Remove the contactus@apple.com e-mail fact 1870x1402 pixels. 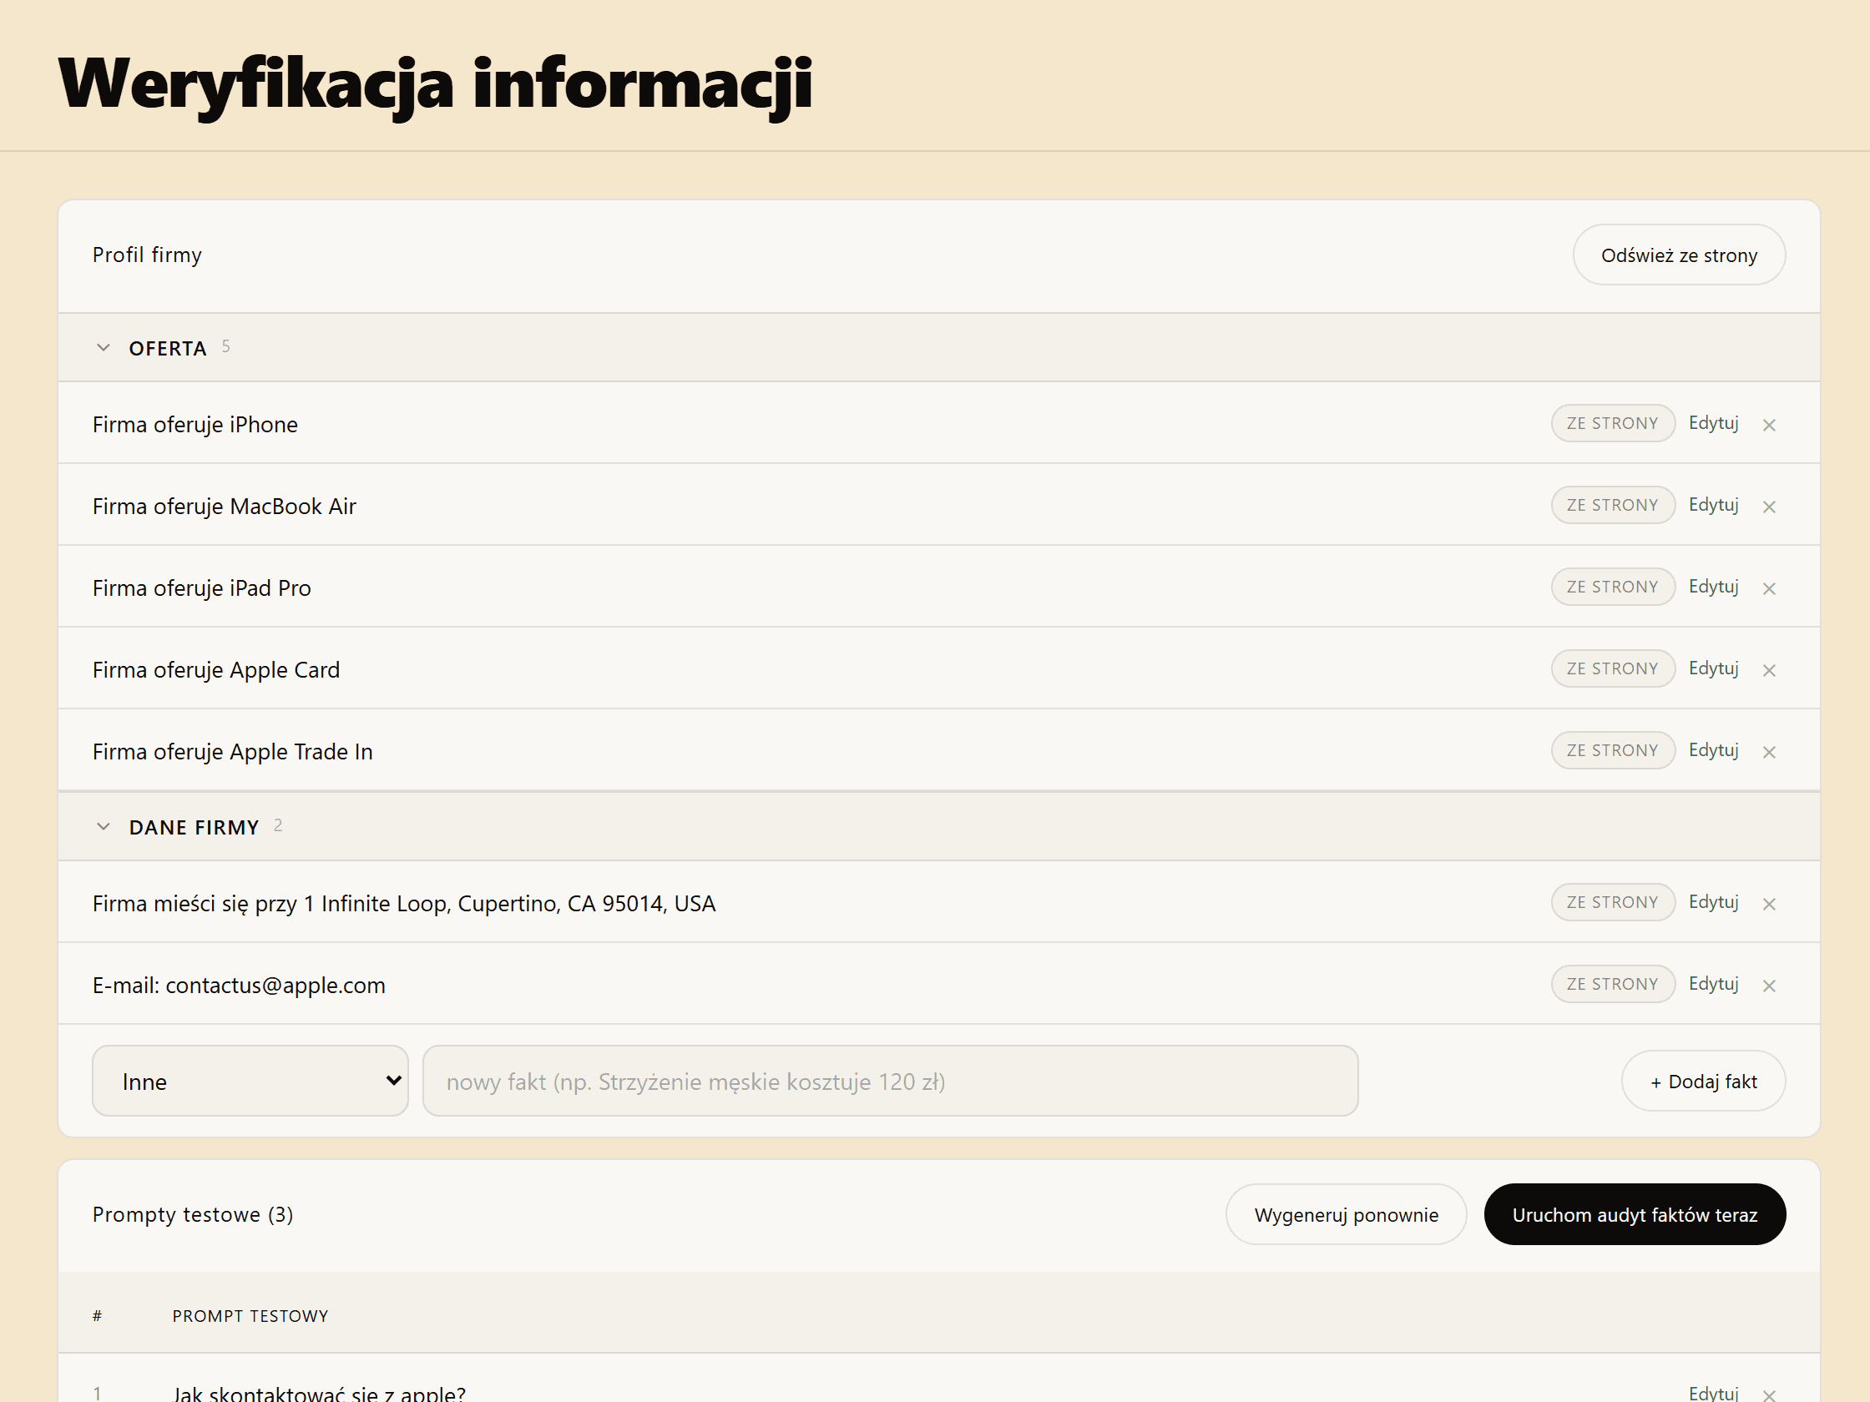click(x=1768, y=986)
